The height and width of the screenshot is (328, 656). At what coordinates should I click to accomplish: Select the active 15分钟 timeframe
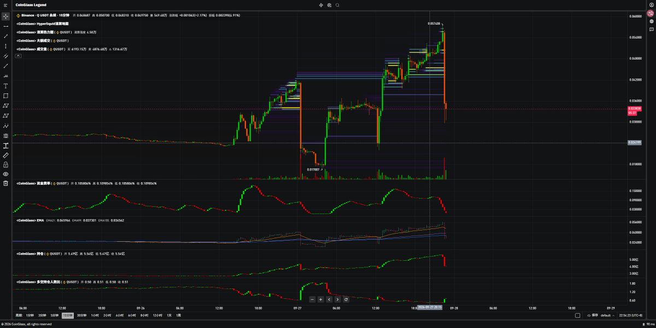click(68, 315)
